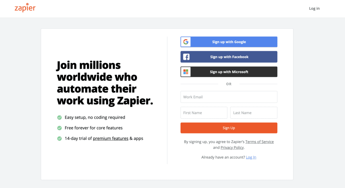Click the Facebook f icon
Viewport: 345px width, 188px height.
186,57
